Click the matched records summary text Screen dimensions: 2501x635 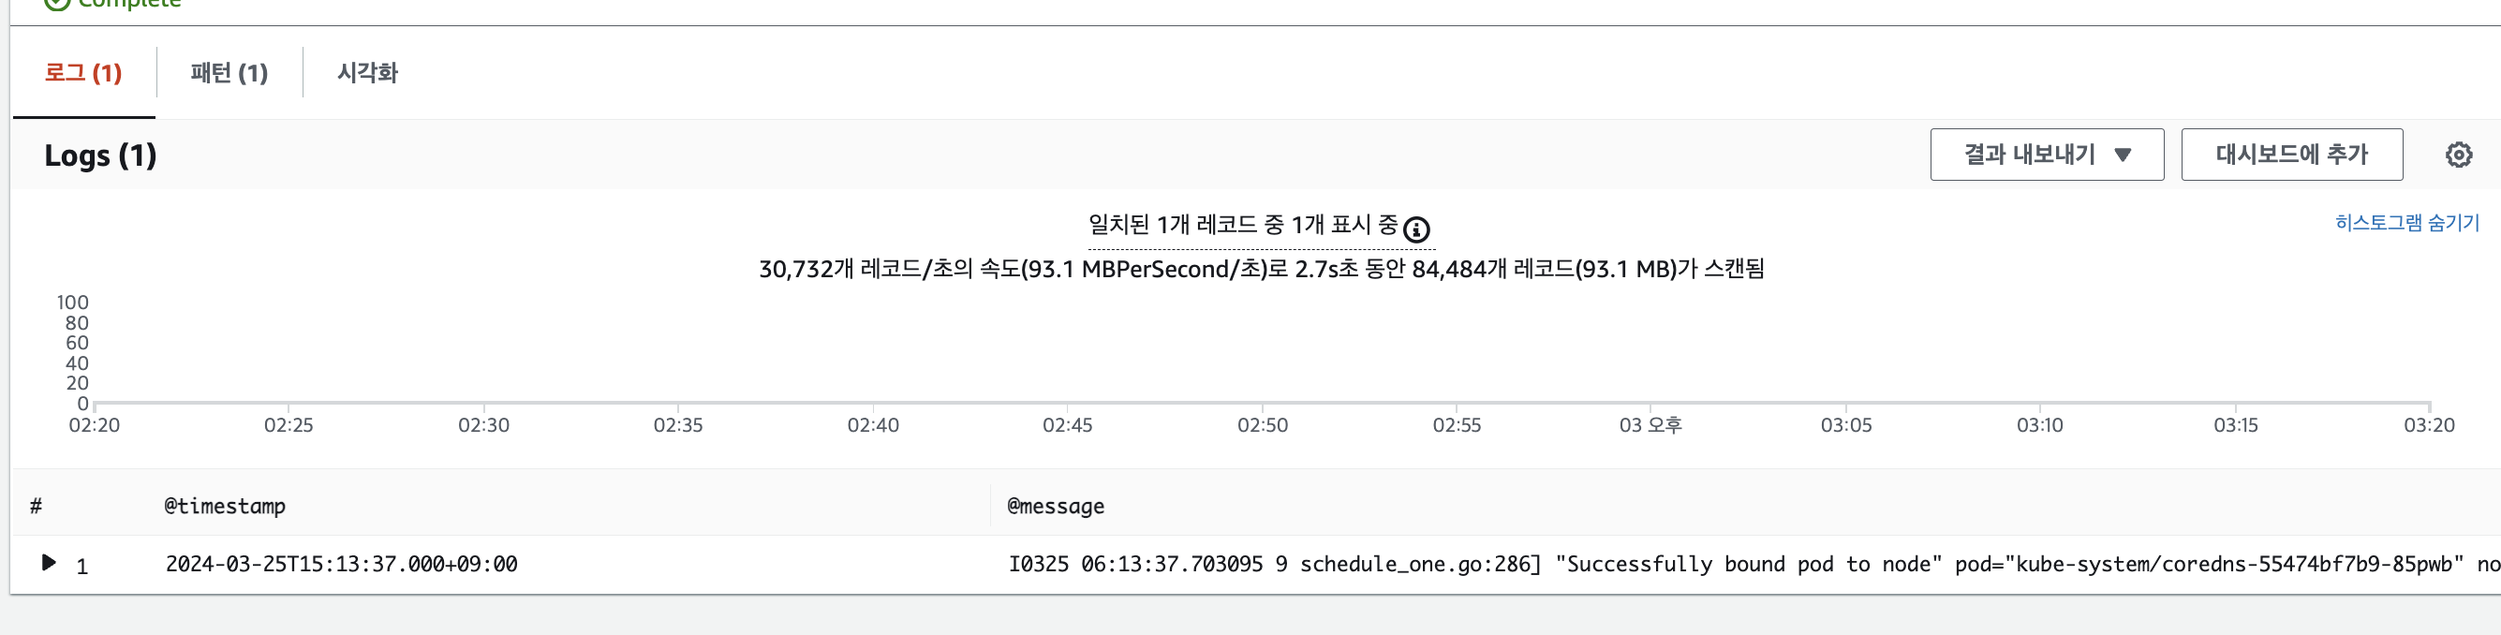point(1243,226)
